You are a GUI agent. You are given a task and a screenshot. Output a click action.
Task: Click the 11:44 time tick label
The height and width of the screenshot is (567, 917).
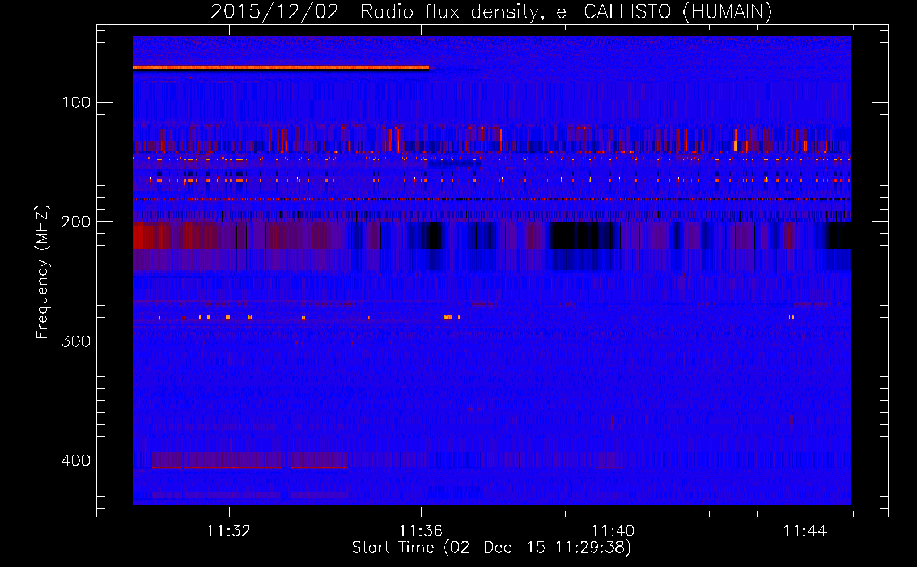click(805, 531)
